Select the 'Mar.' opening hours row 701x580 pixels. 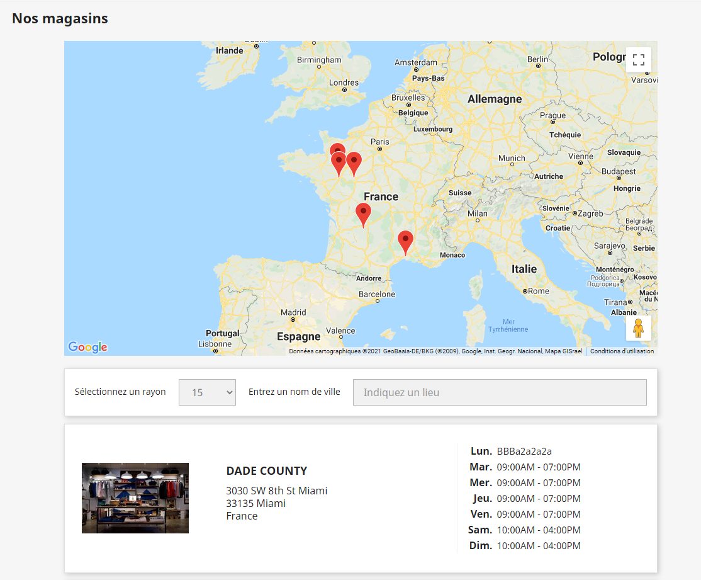[525, 467]
